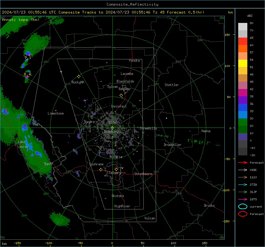Image resolution: width=265 pixels, height=247 pixels.
Task: Click the Sylvan town label
Action: tap(112, 87)
